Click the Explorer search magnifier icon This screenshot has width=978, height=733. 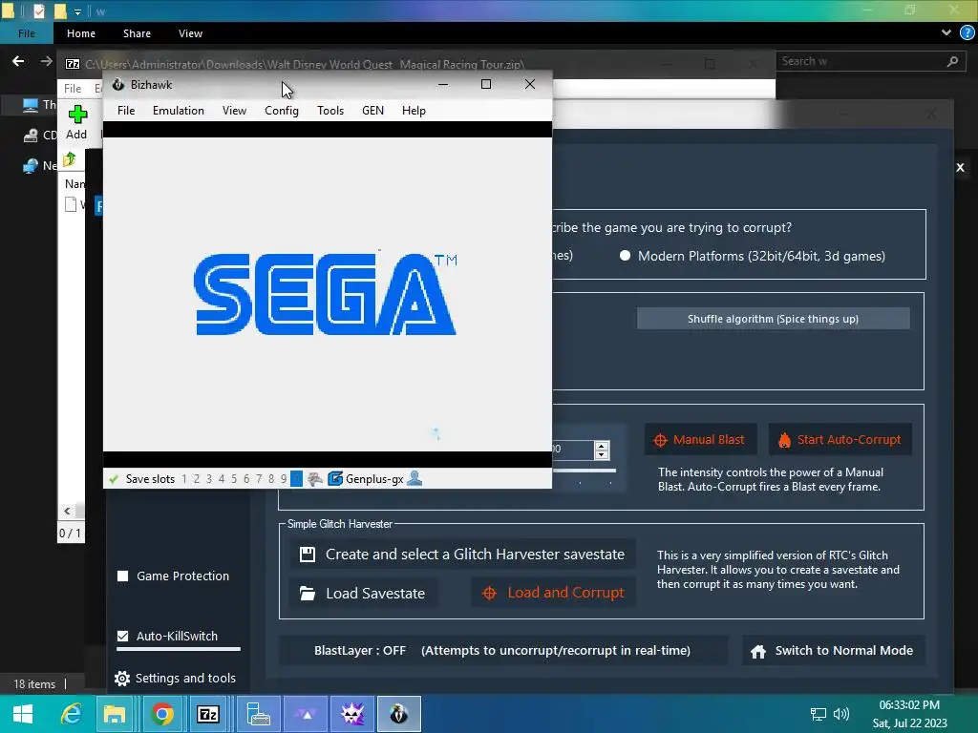pos(952,61)
